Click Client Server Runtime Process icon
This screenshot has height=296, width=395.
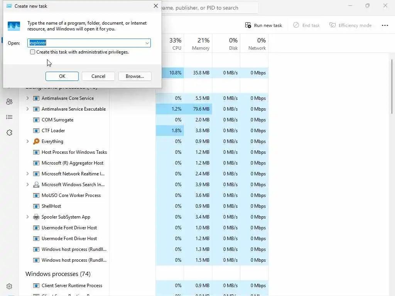pos(36,286)
